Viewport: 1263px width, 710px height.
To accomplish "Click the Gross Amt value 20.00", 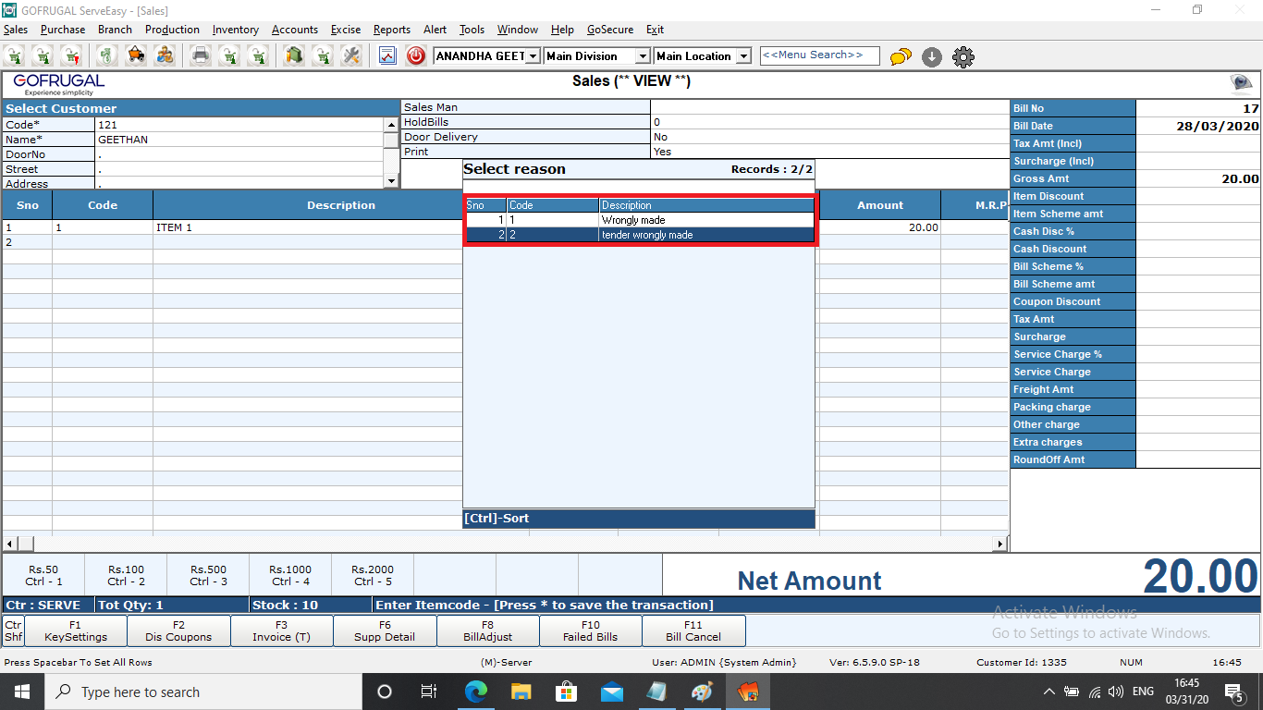I will [1198, 179].
